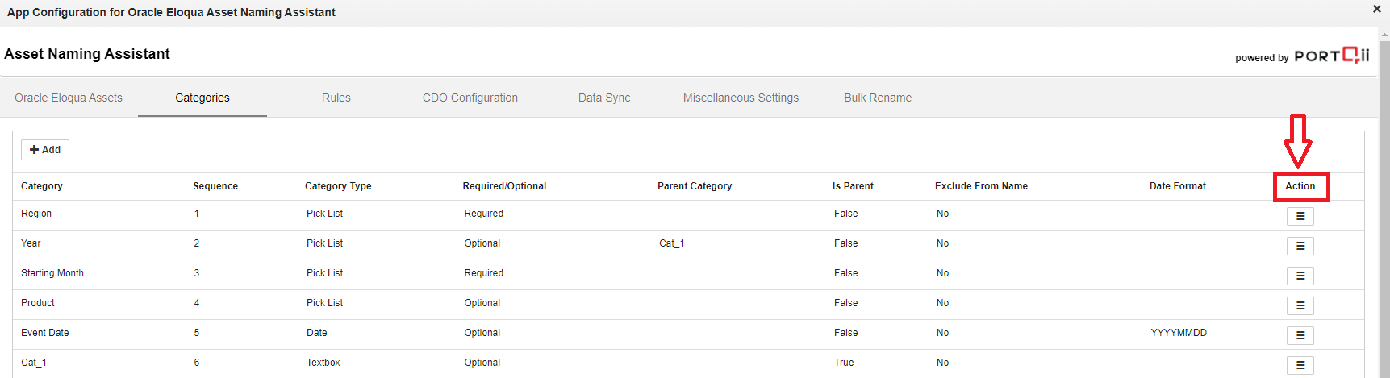Screen dimensions: 1390x378
Task: Switch to Miscellaneous Settings tab
Action: pyautogui.click(x=741, y=98)
